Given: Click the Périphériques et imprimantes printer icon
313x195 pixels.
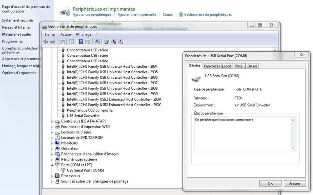Looking at the screenshot, I should [x=65, y=12].
